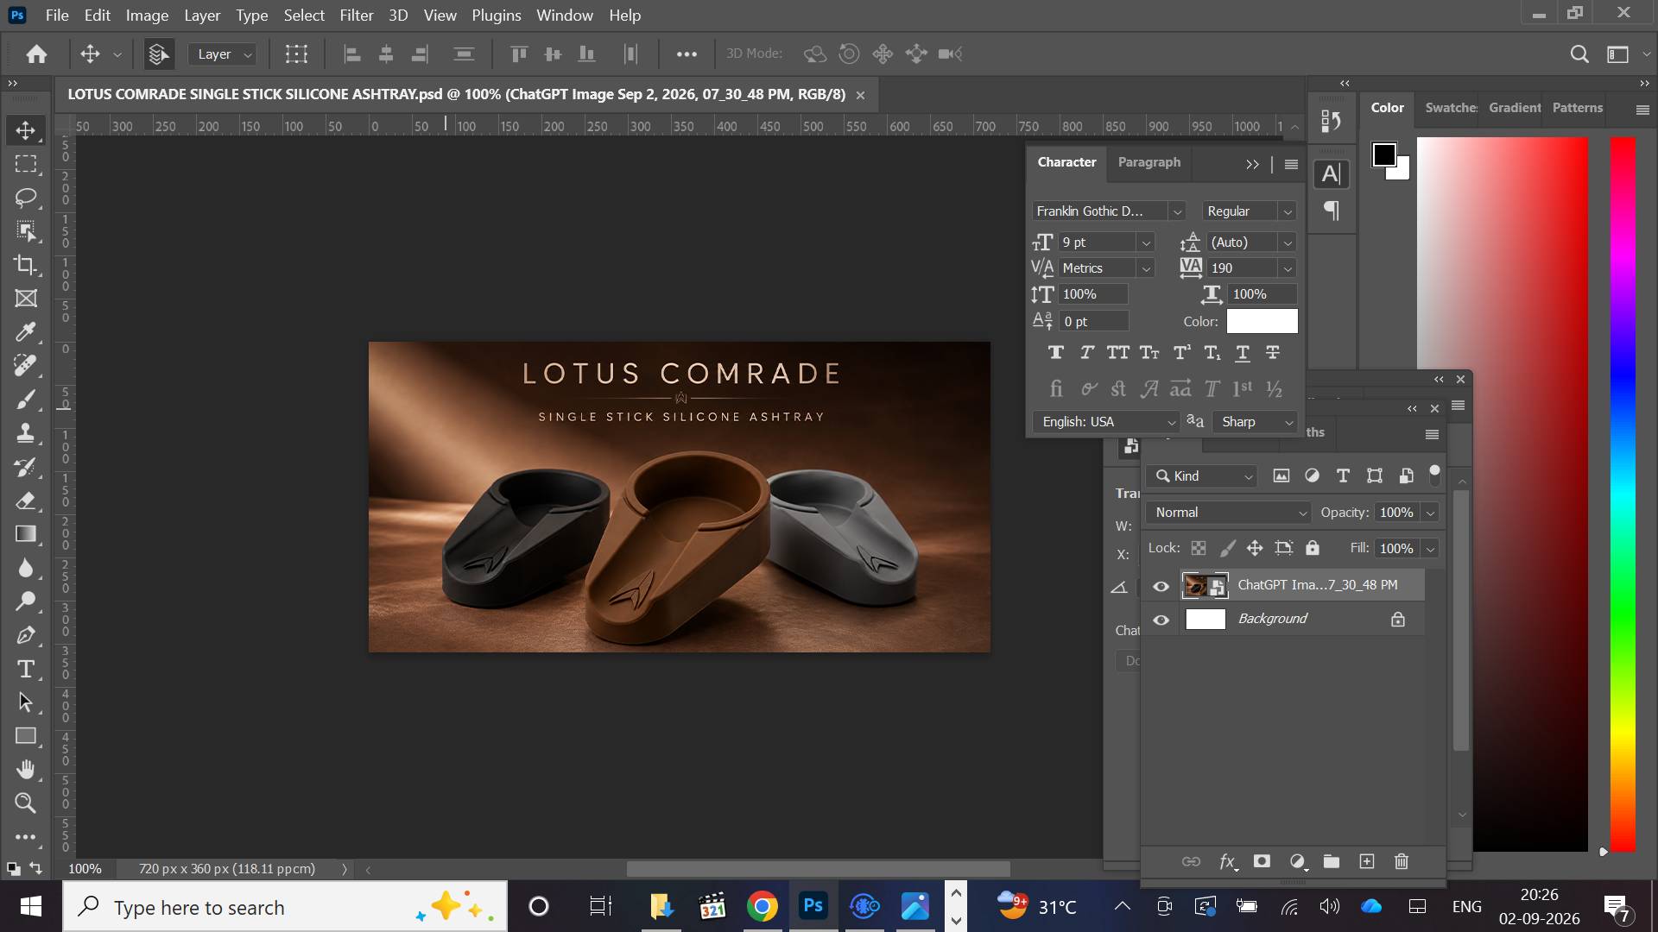This screenshot has width=1658, height=932.
Task: Toggle visibility of Background layer
Action: pos(1161,620)
